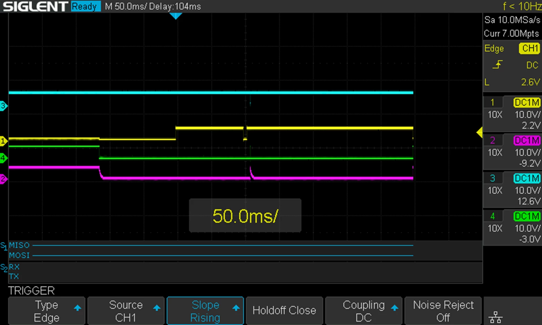The width and height of the screenshot is (542, 325).
Task: Select channel 3 DC1M cyan badge
Action: [x=527, y=179]
